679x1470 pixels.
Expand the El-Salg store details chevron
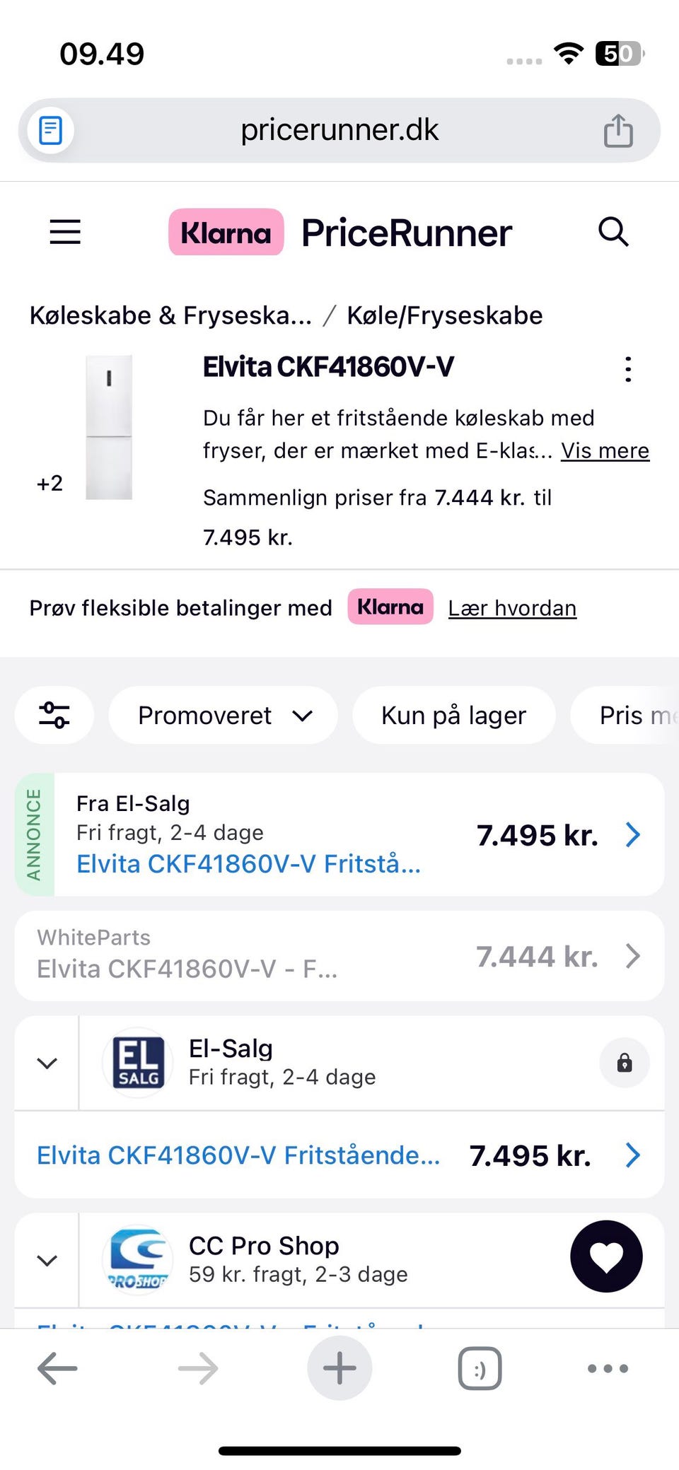(x=47, y=1063)
